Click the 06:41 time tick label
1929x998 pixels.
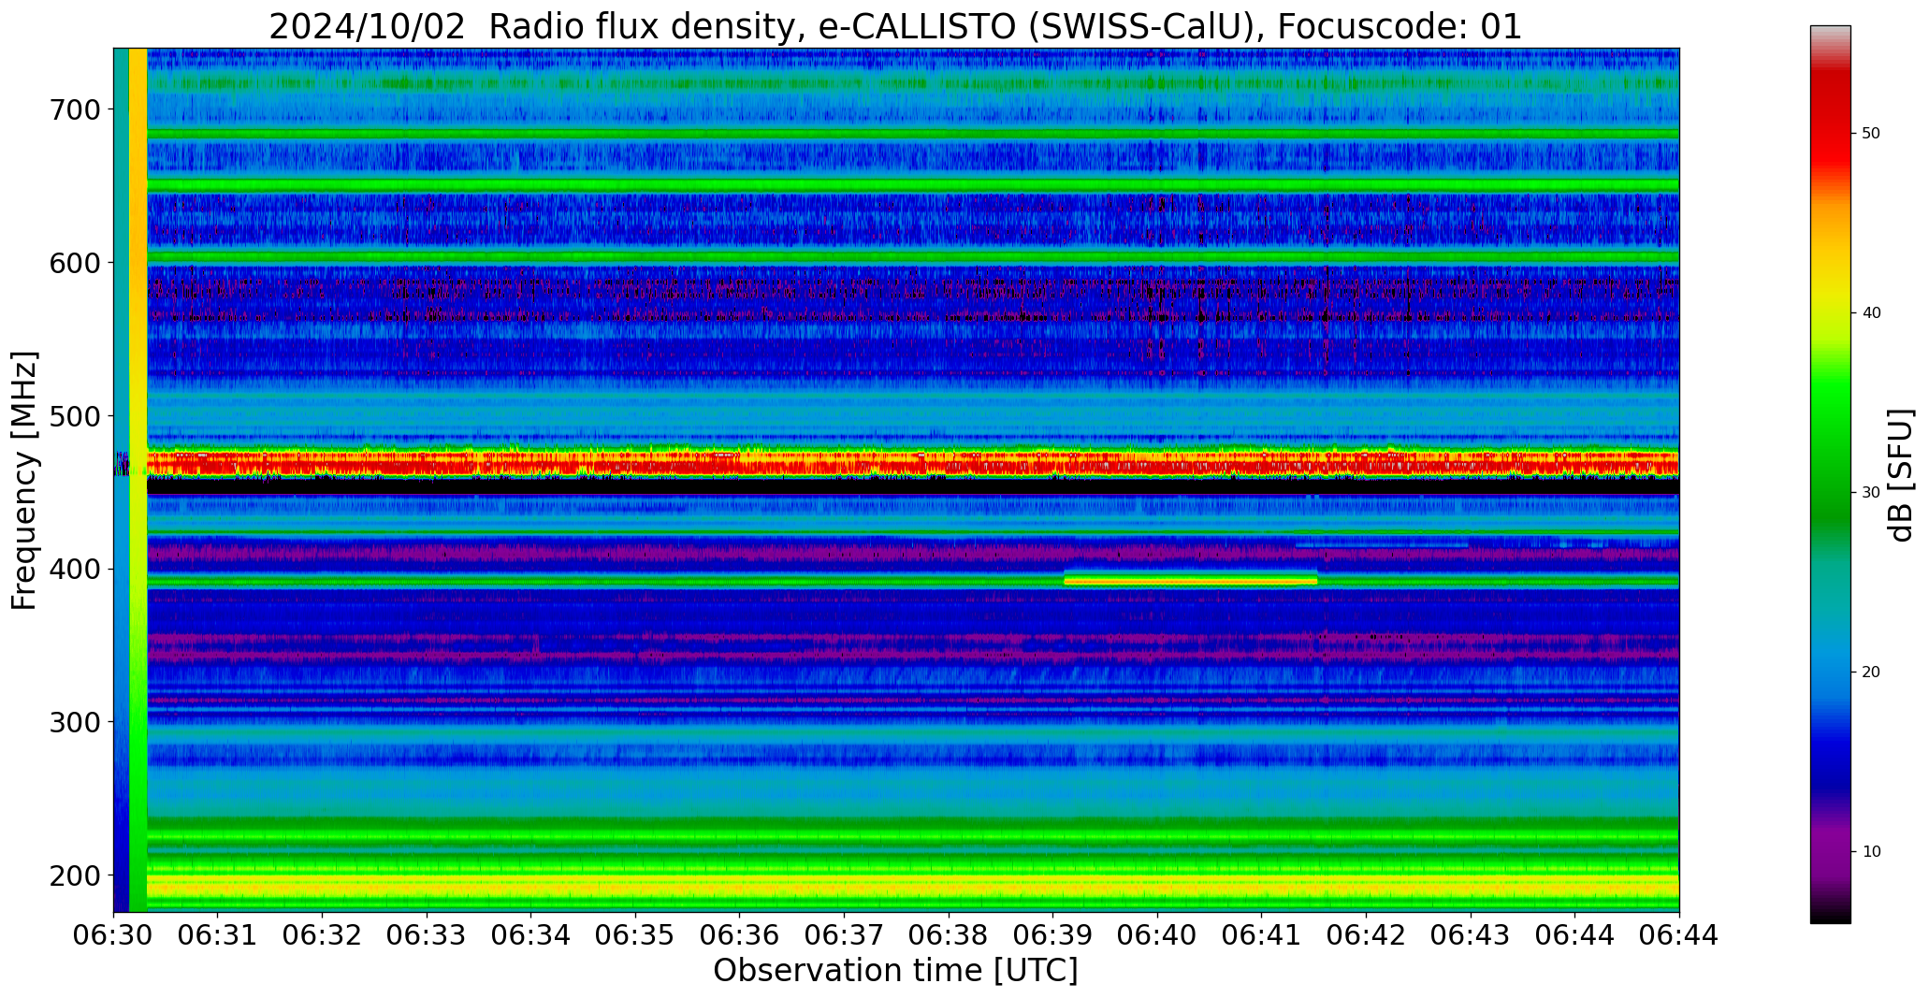click(1262, 934)
